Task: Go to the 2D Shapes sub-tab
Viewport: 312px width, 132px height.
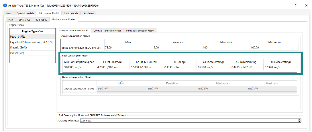Action: click(24, 20)
